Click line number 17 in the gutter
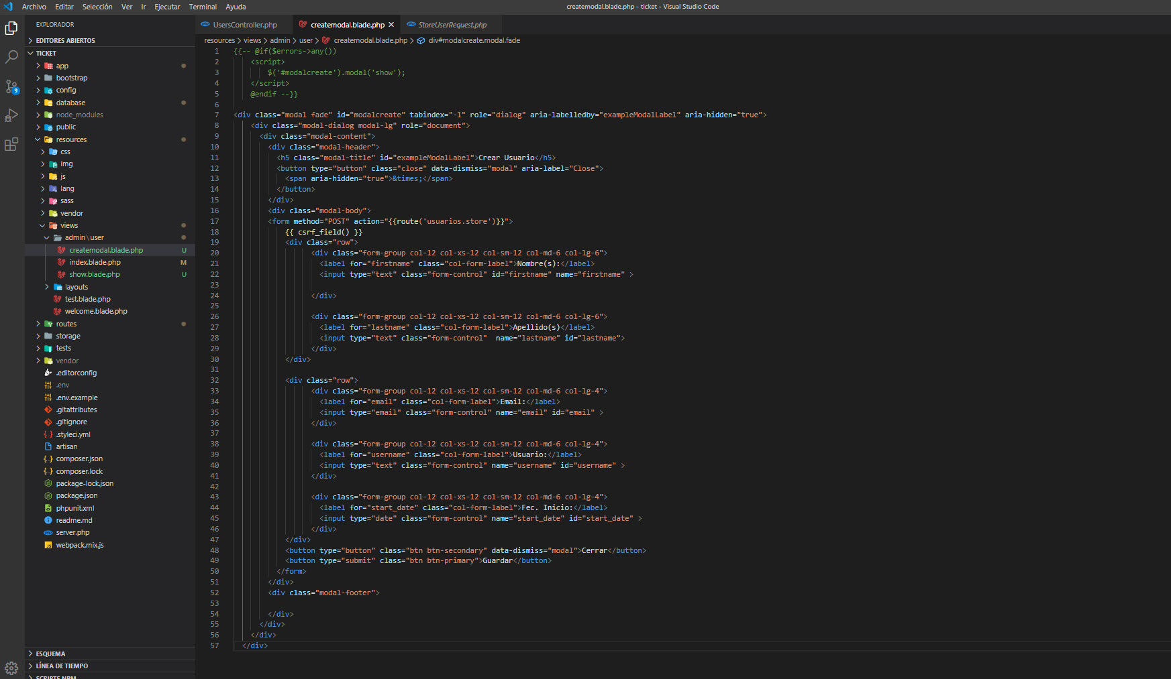The image size is (1171, 679). coord(215,221)
